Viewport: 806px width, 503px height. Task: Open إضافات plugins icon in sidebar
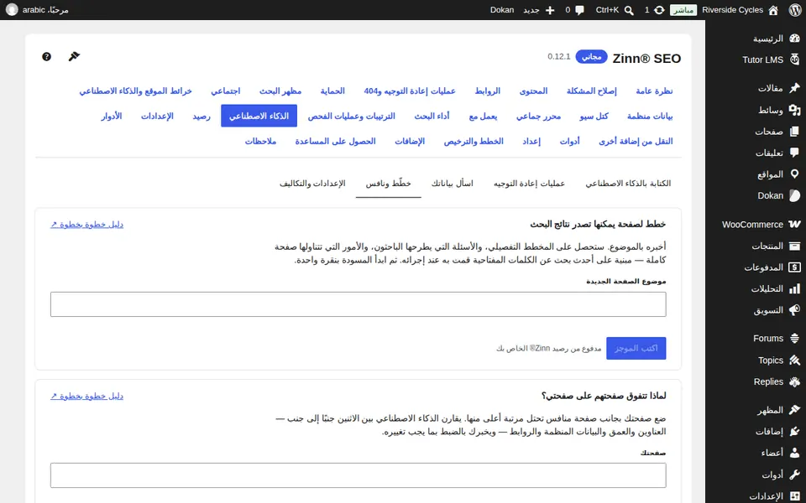coord(795,432)
